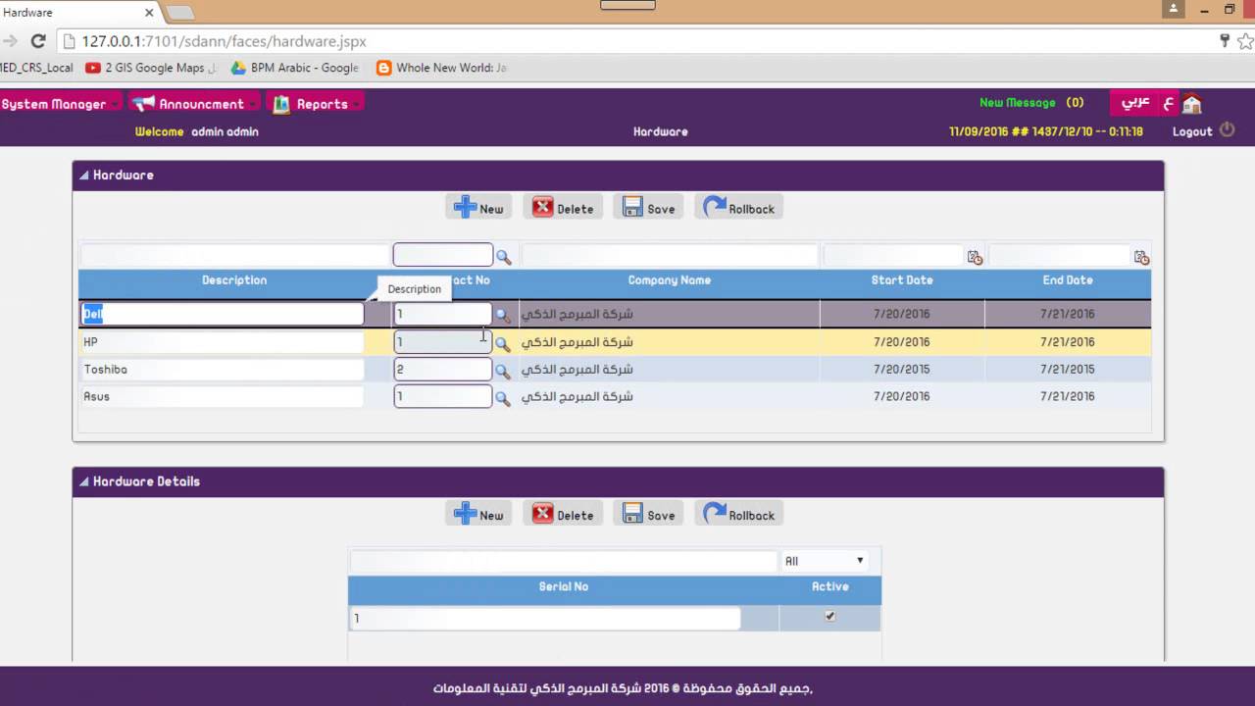Click the Rollback button in Hardware Details
Viewport: 1255px width, 706px height.
(x=739, y=515)
